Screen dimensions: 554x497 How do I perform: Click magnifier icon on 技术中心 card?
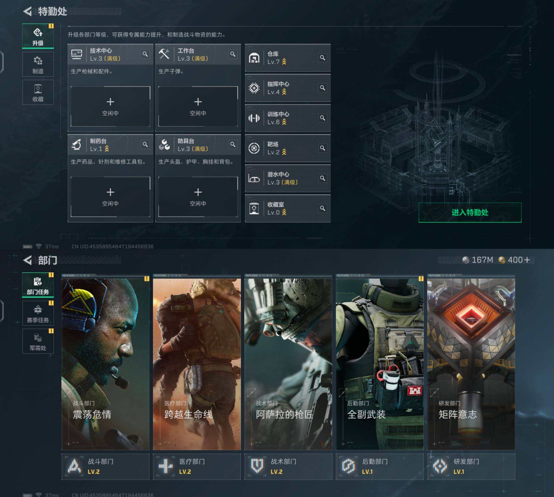(x=145, y=54)
